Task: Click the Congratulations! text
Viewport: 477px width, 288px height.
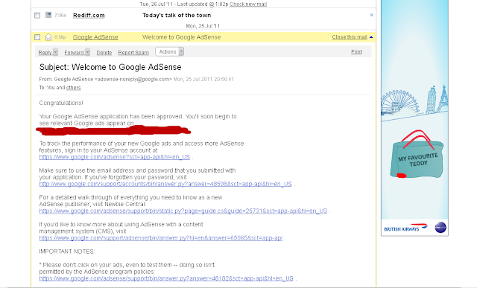Action: pos(61,103)
